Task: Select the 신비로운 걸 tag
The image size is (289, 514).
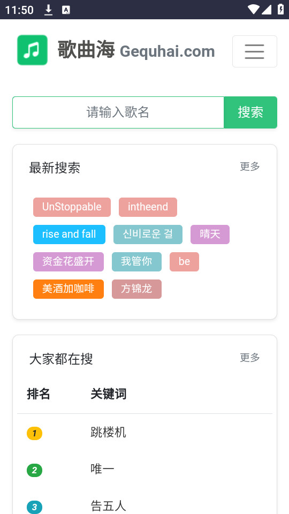Action: pyautogui.click(x=148, y=235)
